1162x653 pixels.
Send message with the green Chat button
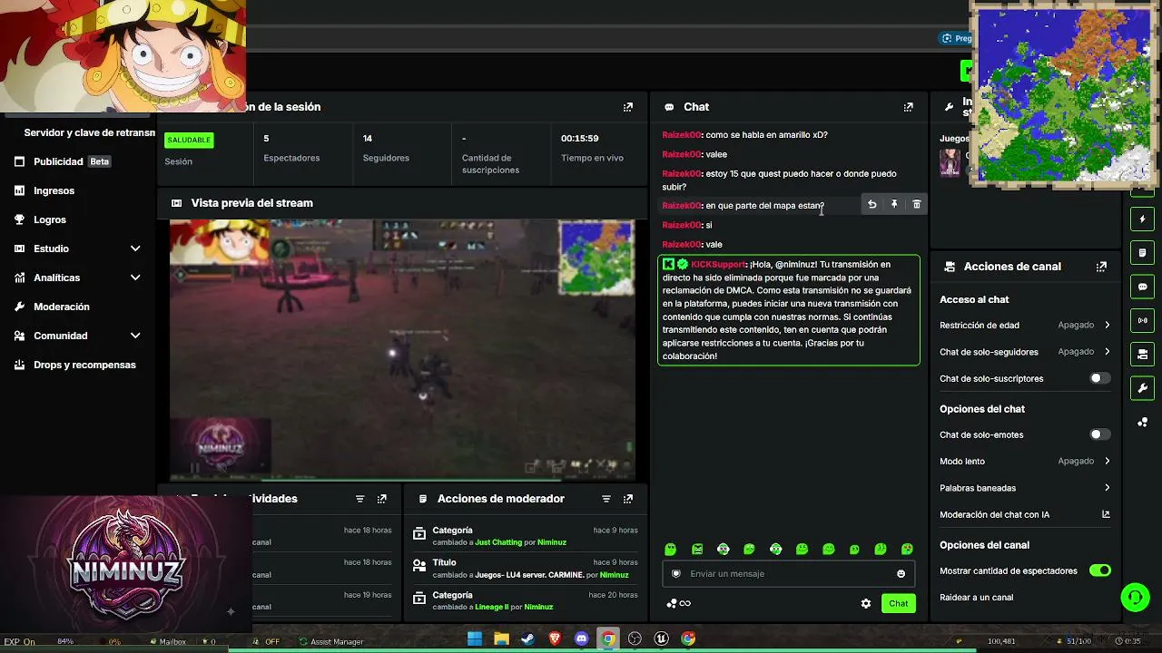(x=898, y=603)
